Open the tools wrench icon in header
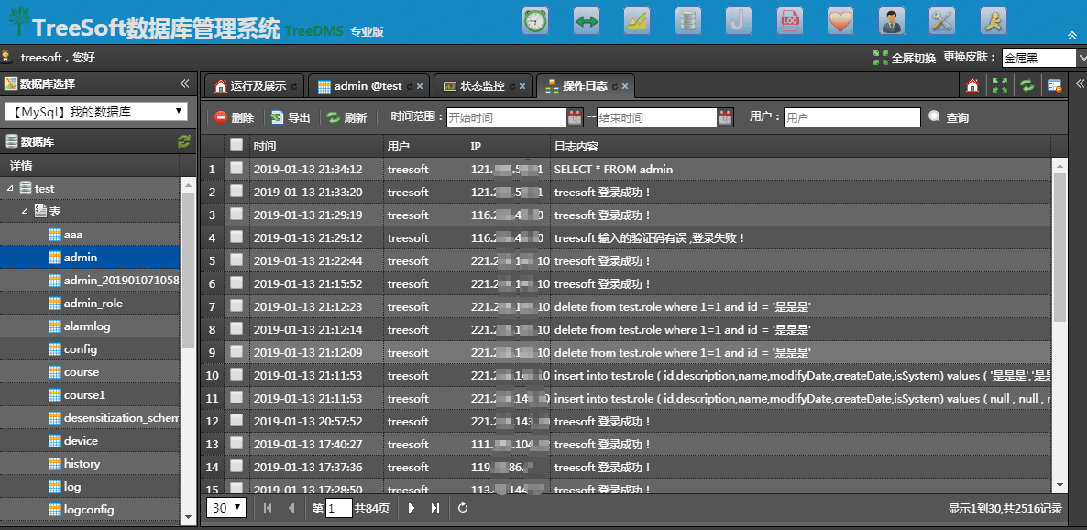The height and width of the screenshot is (530, 1087). 942,21
